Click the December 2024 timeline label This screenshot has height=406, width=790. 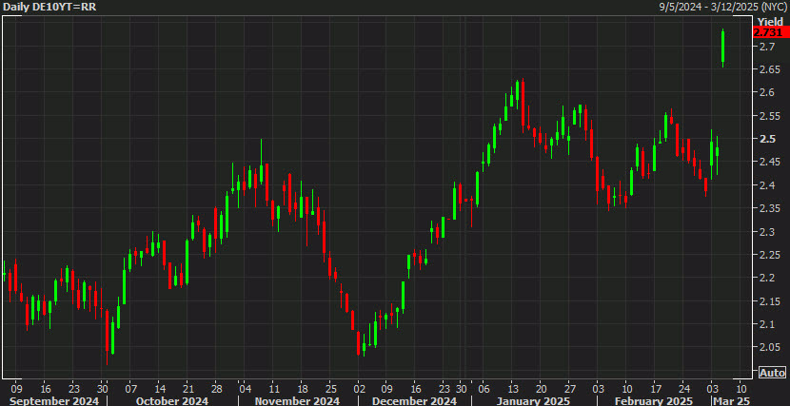pyautogui.click(x=413, y=400)
